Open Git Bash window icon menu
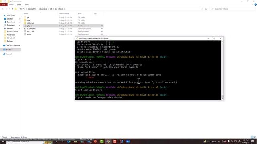The height and width of the screenshot is (144, 257). (x=77, y=38)
